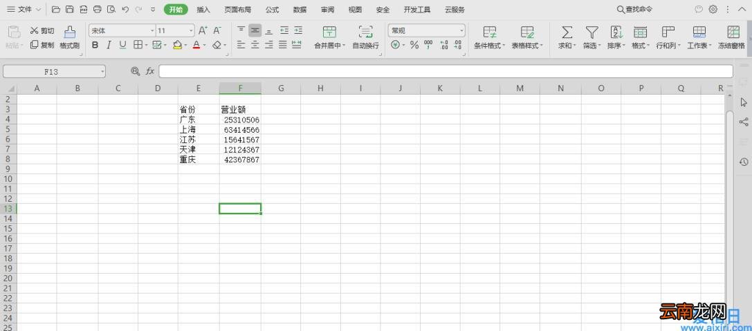752x331 pixels.
Task: Toggle Bold formatting
Action: coord(95,45)
